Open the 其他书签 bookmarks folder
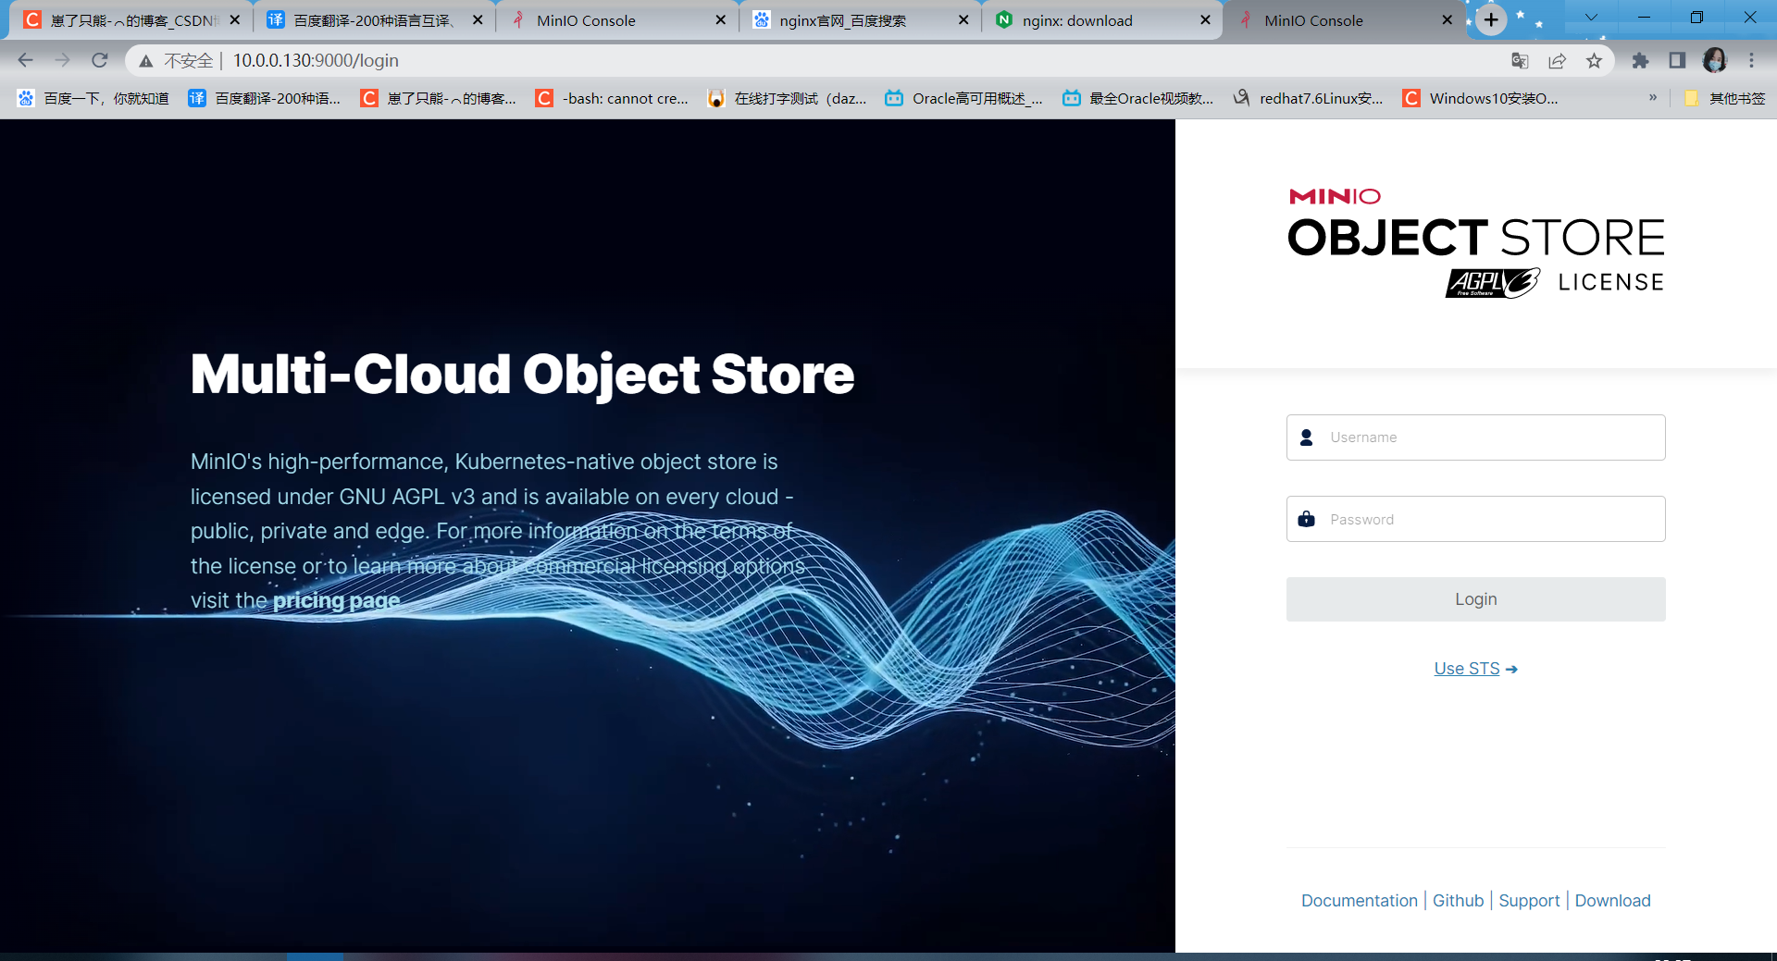1777x961 pixels. pyautogui.click(x=1724, y=98)
